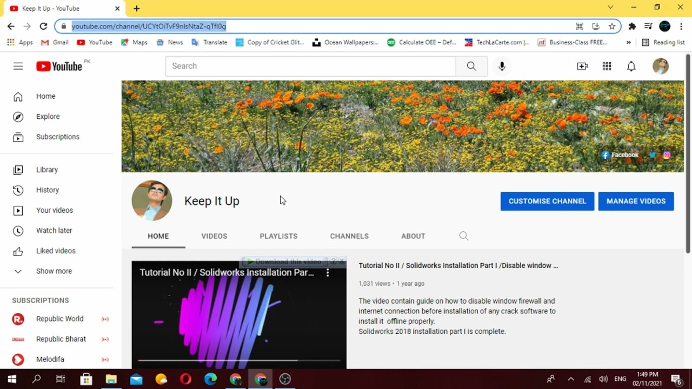Open the Reading list

(663, 42)
